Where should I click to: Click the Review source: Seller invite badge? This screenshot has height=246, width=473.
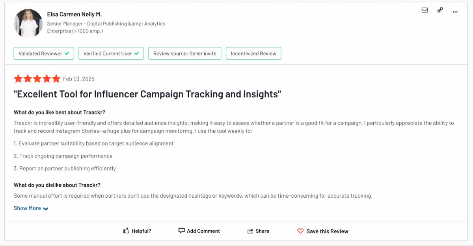(x=184, y=53)
